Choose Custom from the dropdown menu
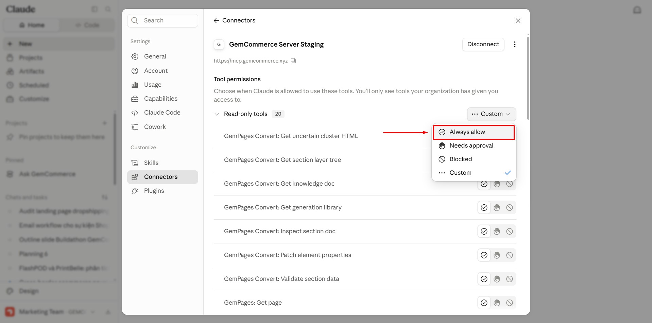Viewport: 652px width, 323px height. tap(474, 173)
